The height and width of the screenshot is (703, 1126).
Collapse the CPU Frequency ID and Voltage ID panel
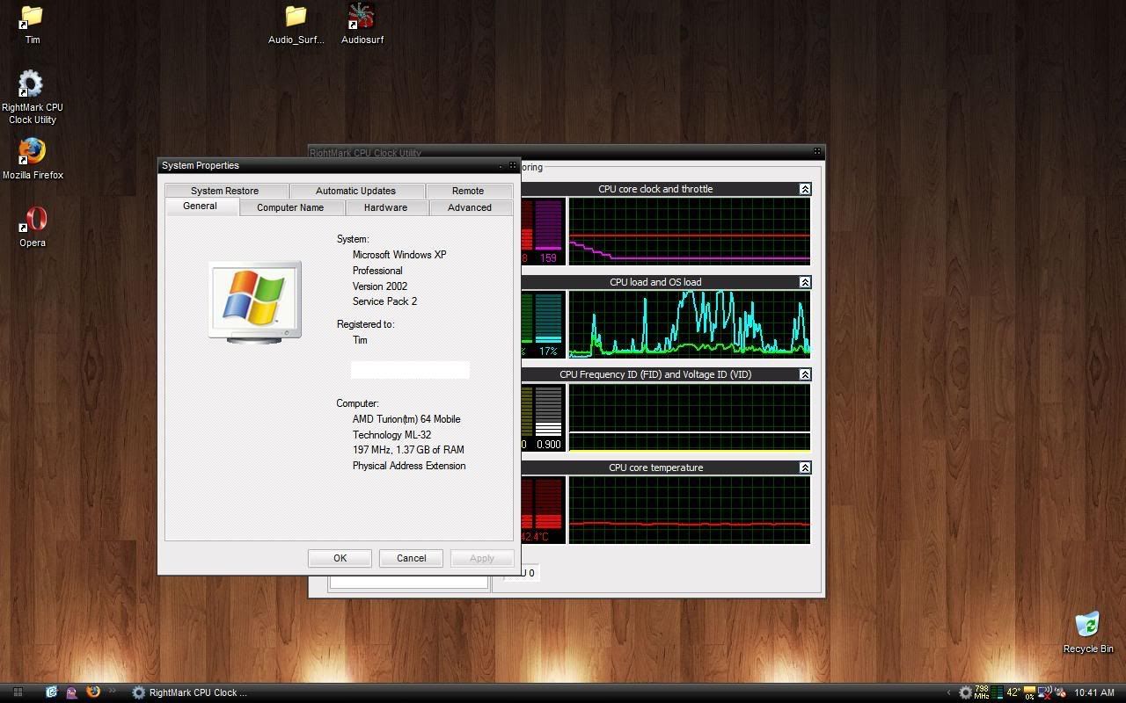[805, 374]
